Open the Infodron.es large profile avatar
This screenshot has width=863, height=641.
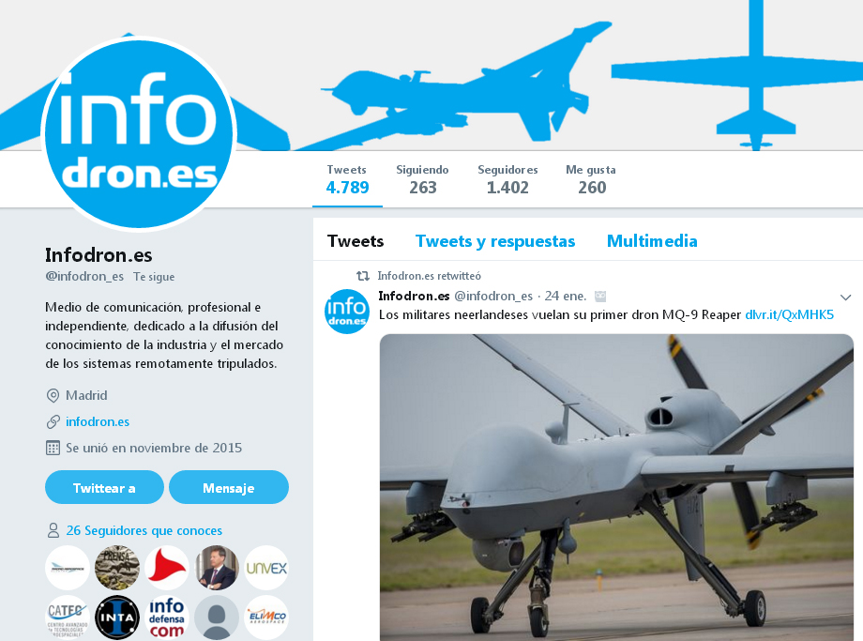(x=139, y=134)
